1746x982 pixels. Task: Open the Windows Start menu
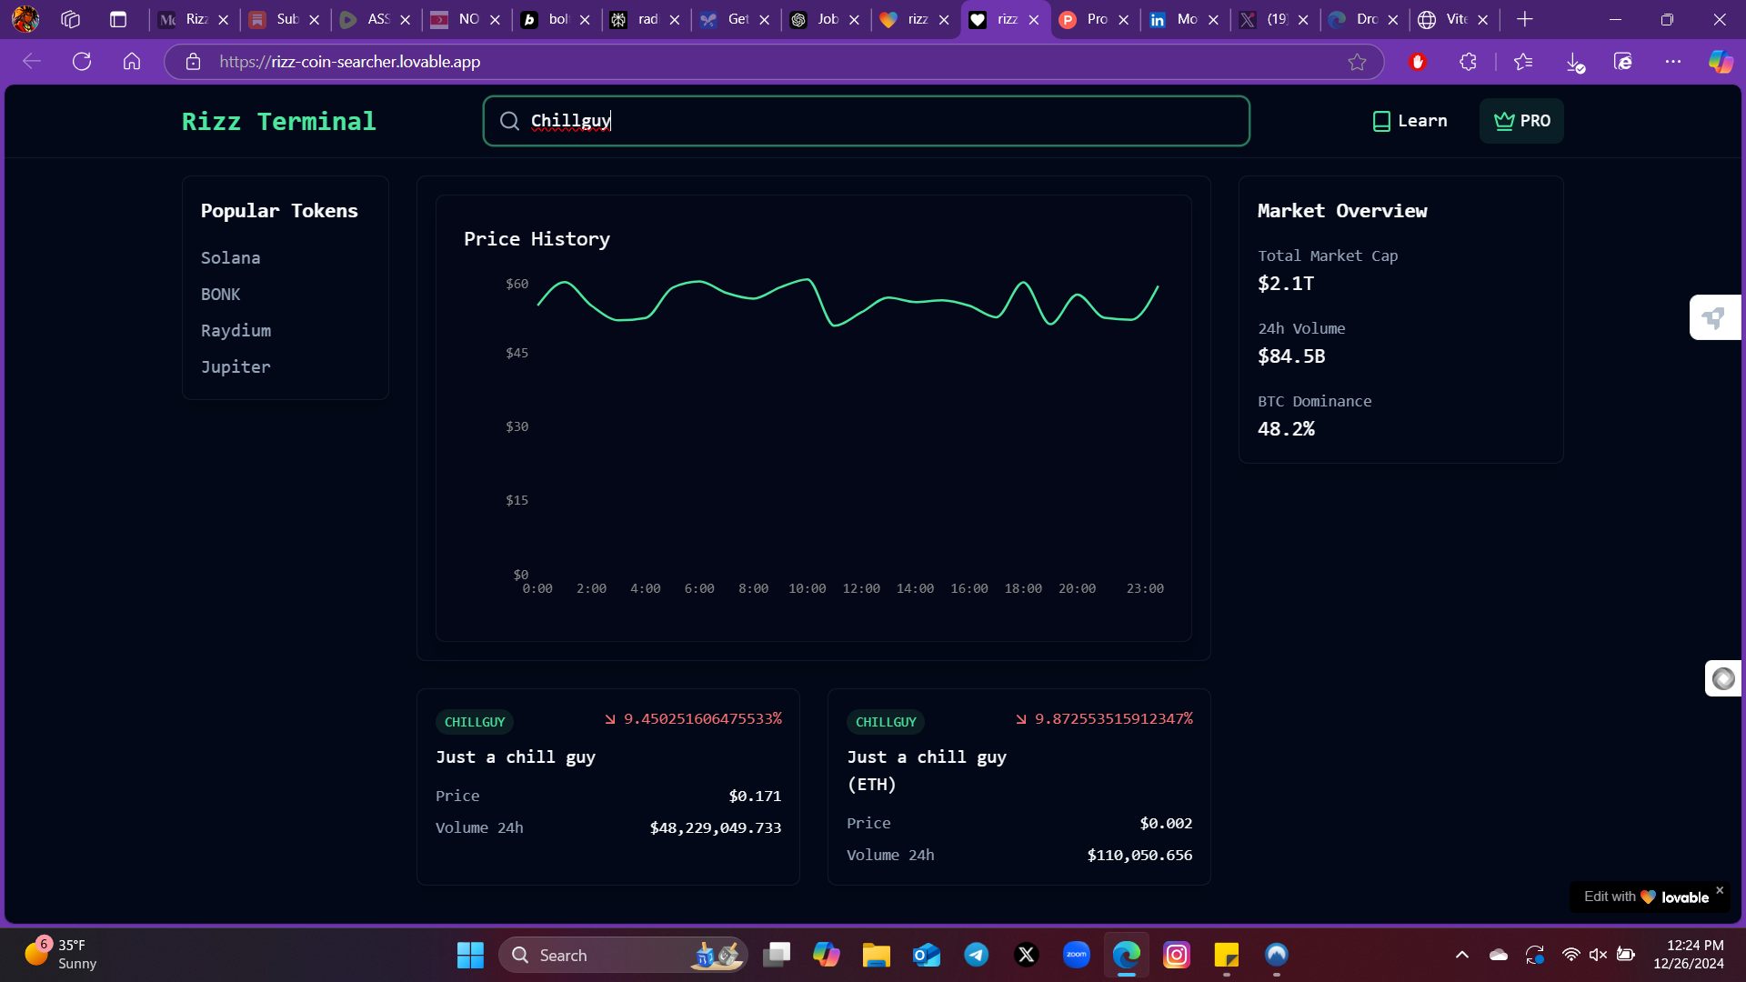click(470, 955)
